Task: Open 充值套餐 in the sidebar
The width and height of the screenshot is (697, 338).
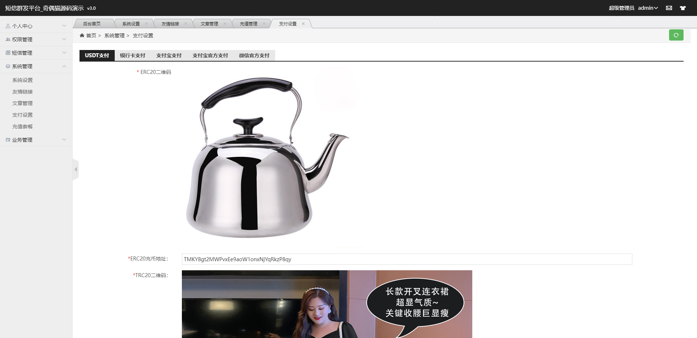Action: [23, 126]
